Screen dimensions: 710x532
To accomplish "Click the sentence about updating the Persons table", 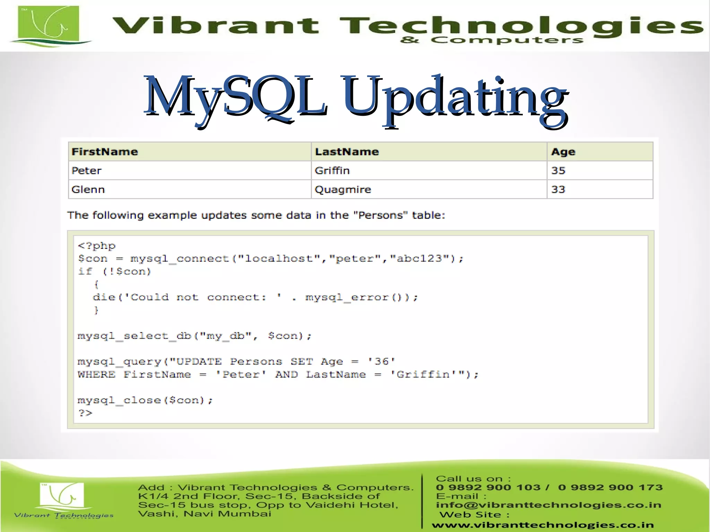I will 256,215.
